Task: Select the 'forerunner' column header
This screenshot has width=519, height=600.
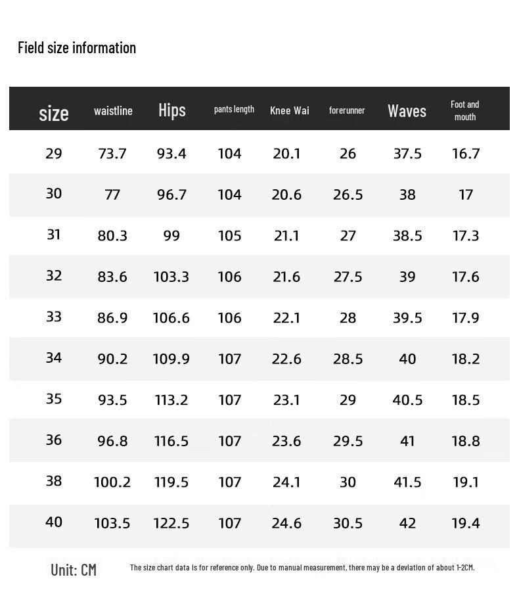Action: pos(347,110)
